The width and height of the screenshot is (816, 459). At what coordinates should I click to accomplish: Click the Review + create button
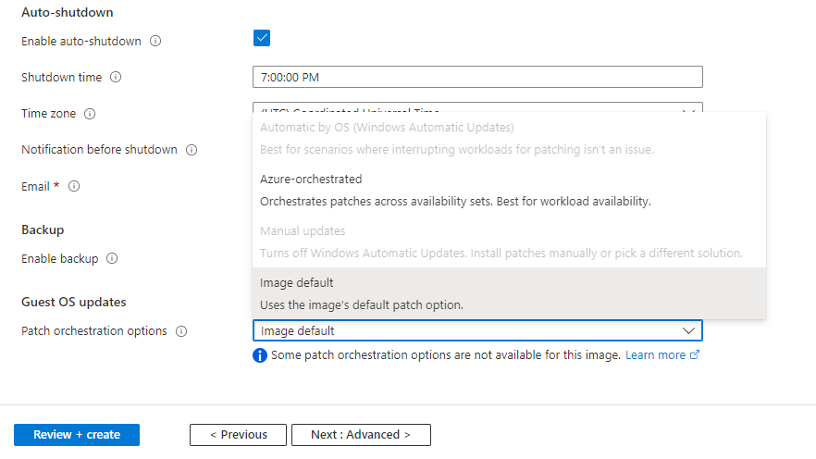point(77,435)
